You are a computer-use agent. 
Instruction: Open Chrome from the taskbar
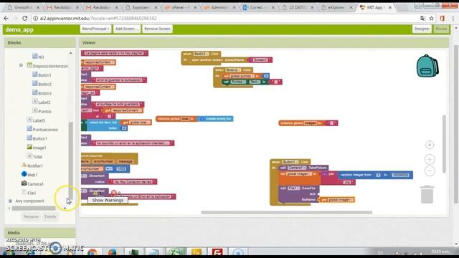(x=93, y=252)
